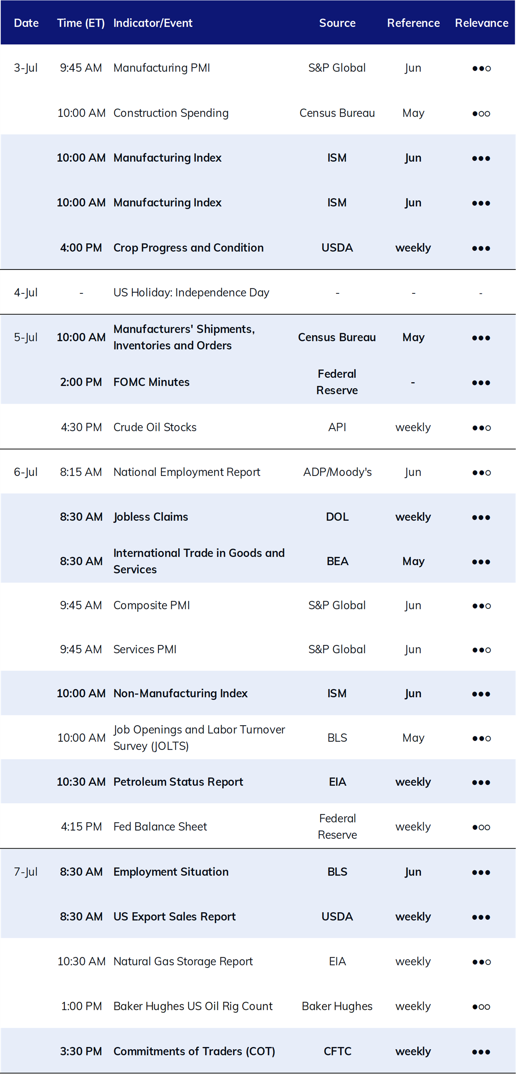Click relevance dots for Employment Situation
516x1075 pixels.
[x=481, y=872]
